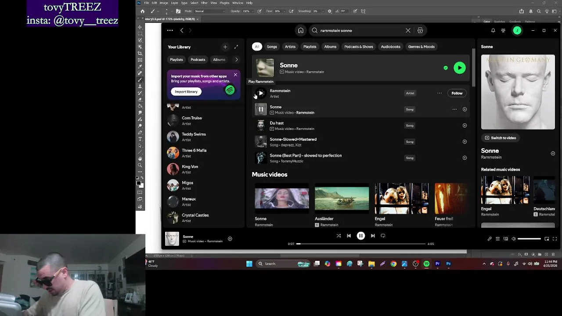Open Spotify notifications bell

click(x=493, y=31)
